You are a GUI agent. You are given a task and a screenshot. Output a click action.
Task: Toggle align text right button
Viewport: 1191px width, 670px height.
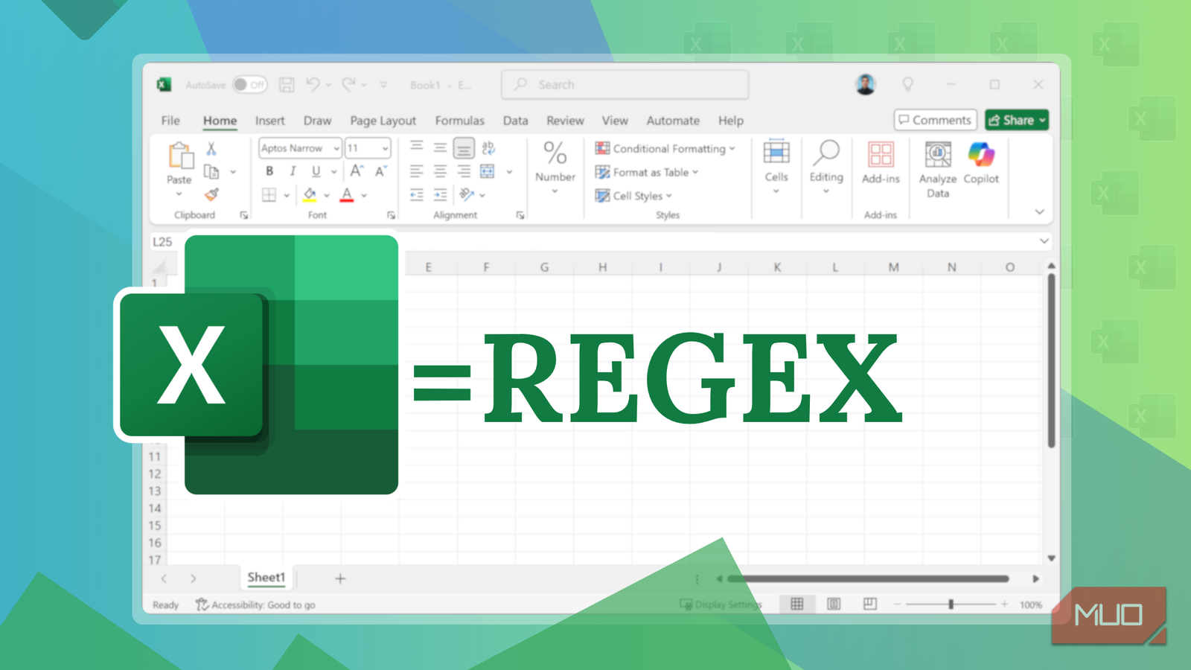[x=464, y=171]
